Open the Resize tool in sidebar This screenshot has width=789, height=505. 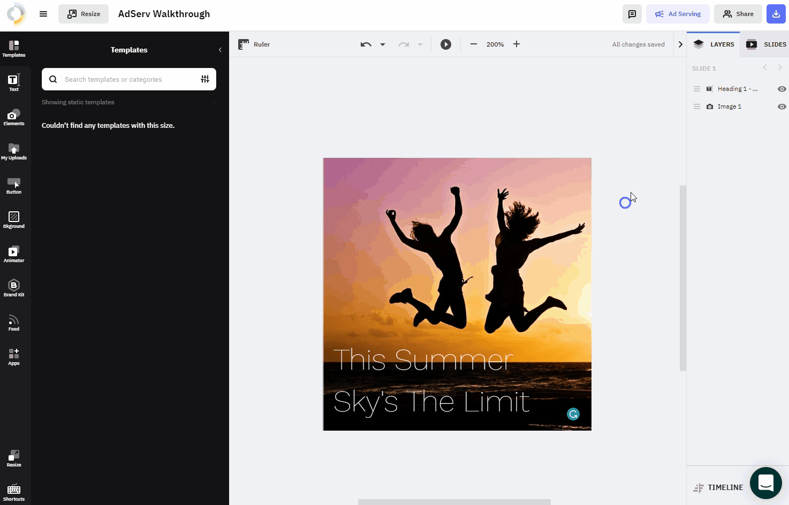(14, 458)
